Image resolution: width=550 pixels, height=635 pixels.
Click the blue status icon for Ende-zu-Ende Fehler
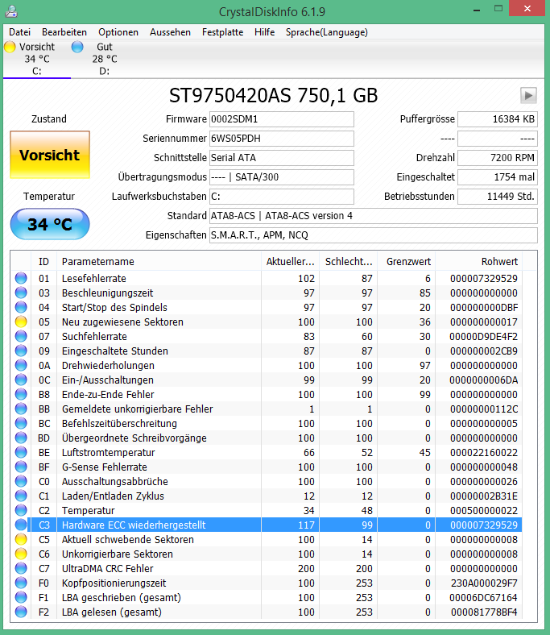pos(21,394)
